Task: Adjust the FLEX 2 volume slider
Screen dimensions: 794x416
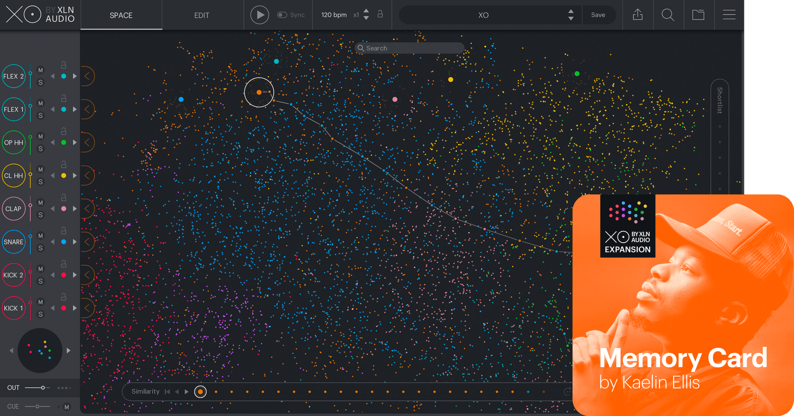Action: (x=30, y=76)
